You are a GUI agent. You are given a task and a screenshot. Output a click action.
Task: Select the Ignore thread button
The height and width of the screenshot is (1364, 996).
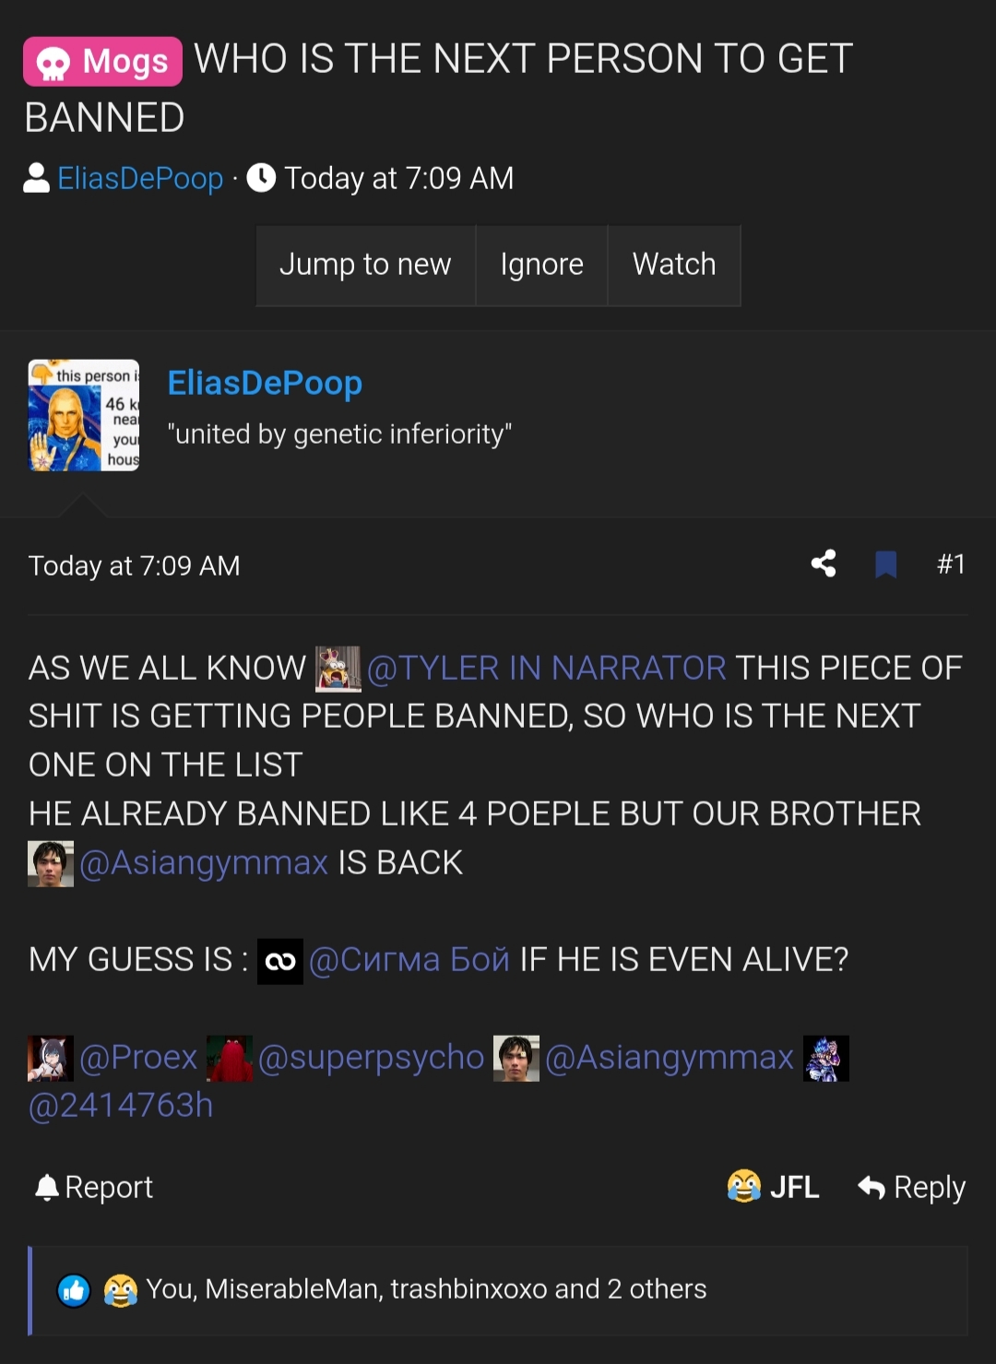[541, 265]
